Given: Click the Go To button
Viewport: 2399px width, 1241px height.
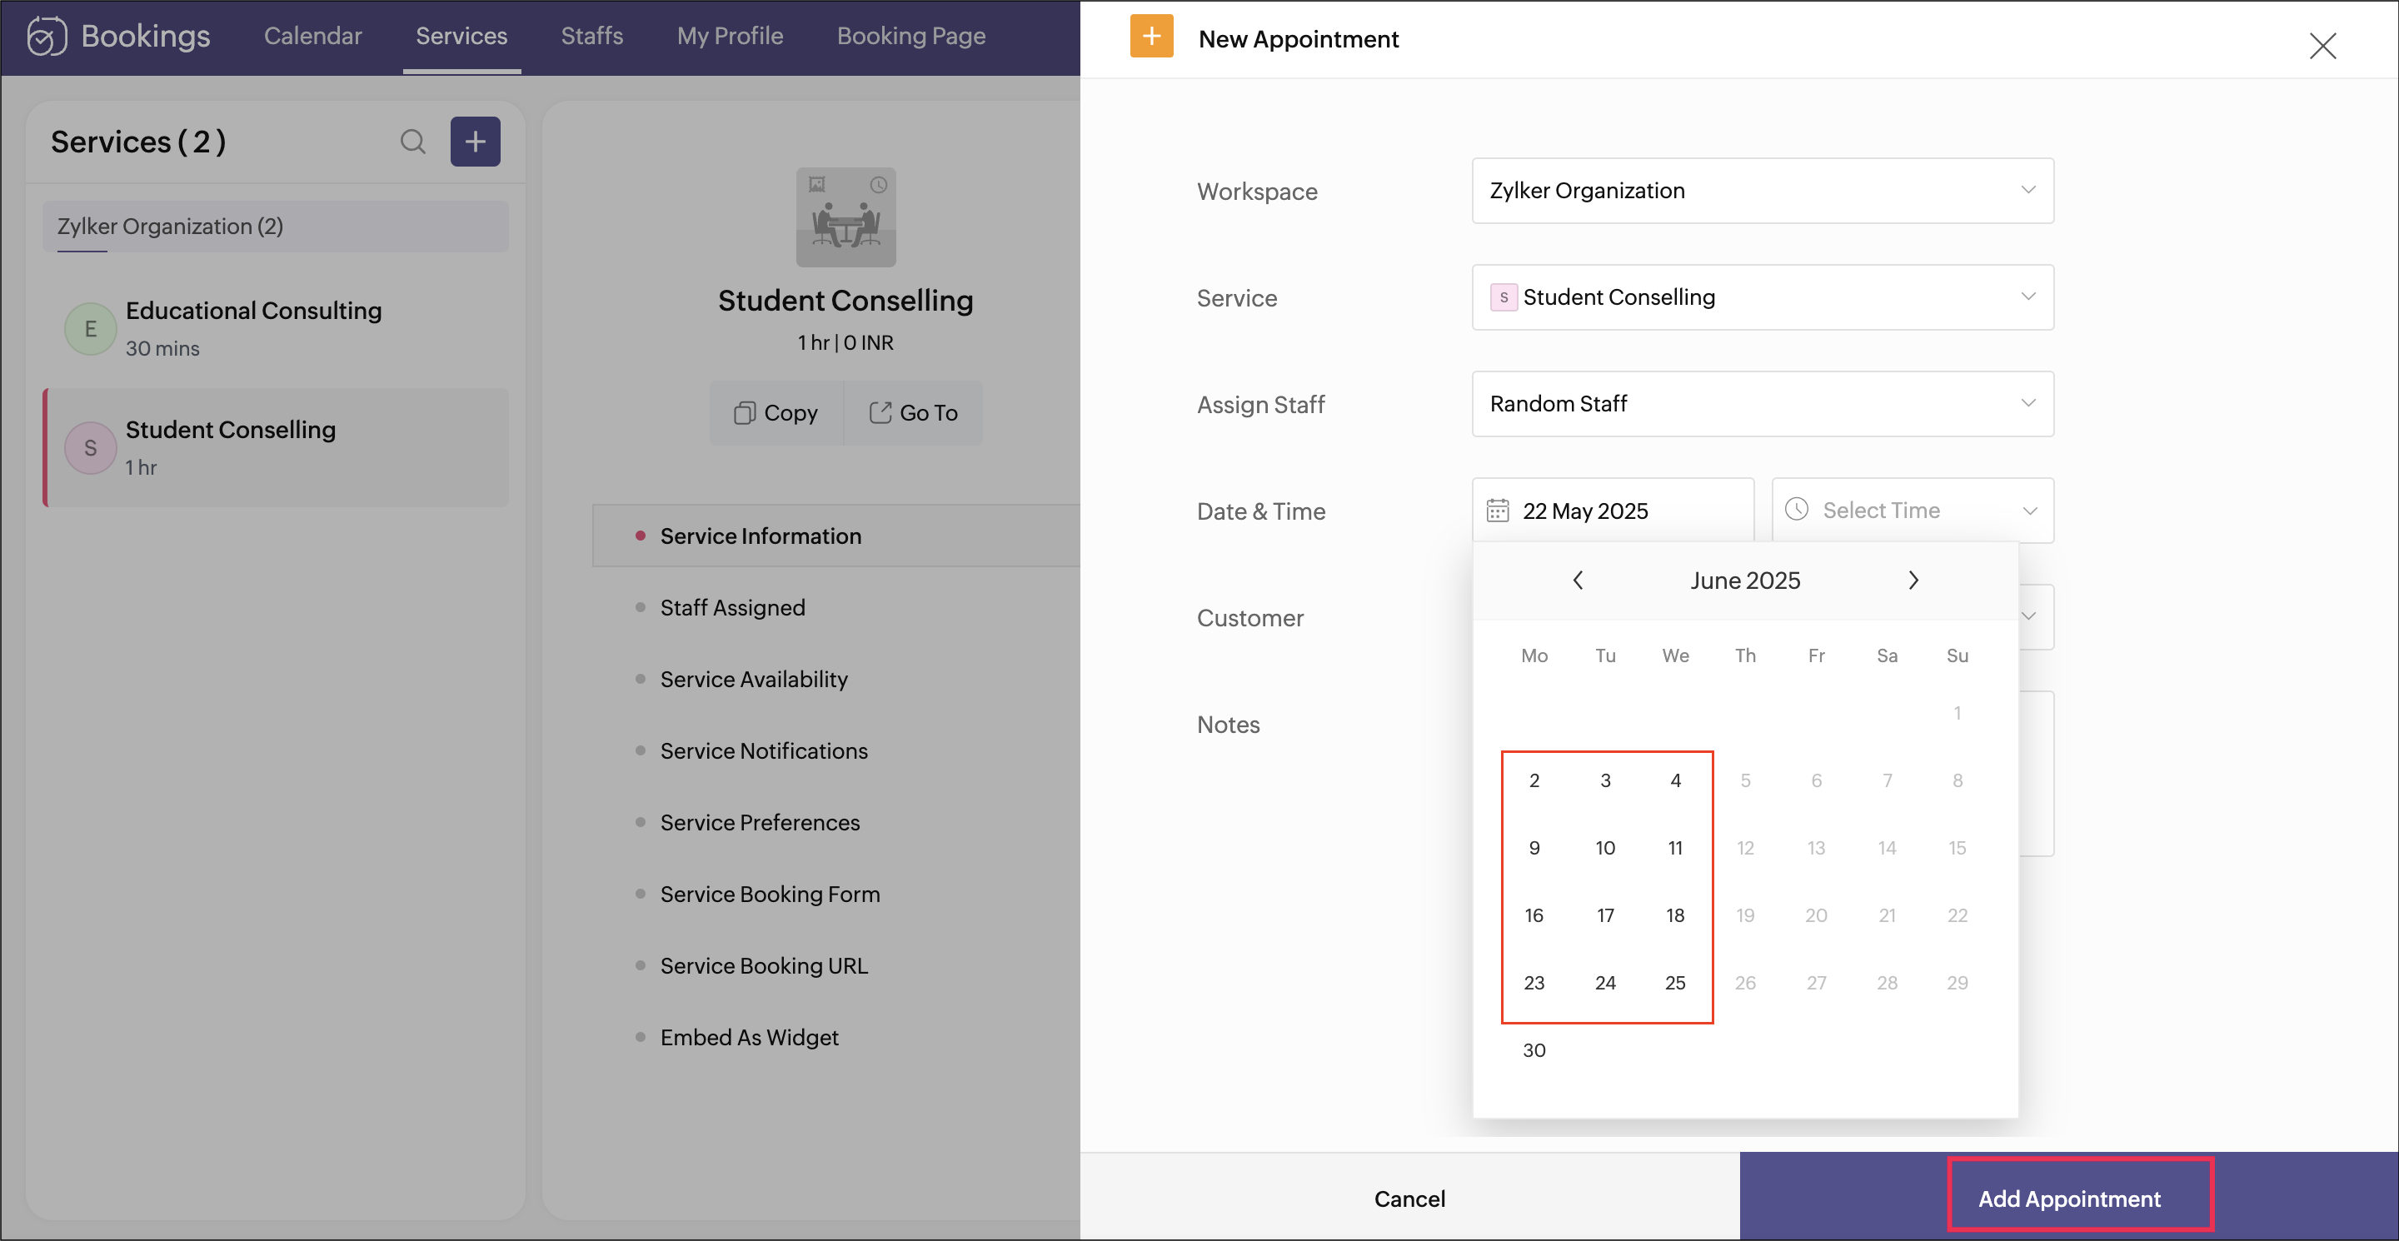Looking at the screenshot, I should [913, 413].
